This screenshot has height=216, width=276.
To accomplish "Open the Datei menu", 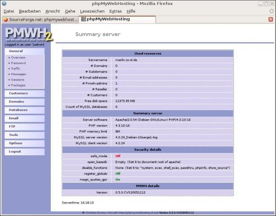I will (x=9, y=11).
